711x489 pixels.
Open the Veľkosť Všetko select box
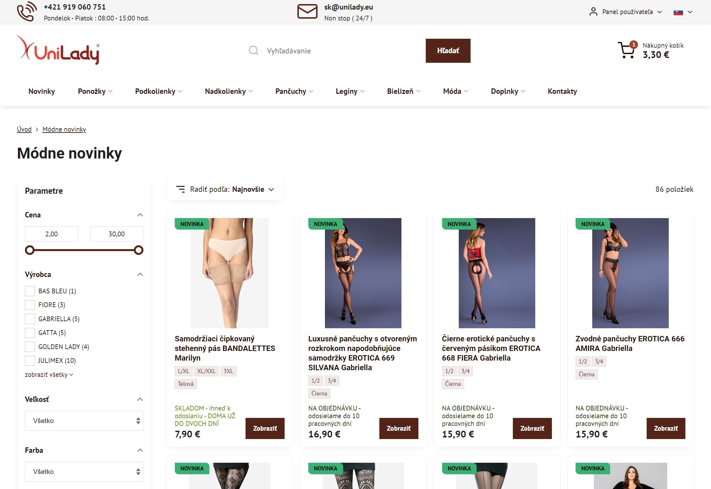(x=84, y=421)
